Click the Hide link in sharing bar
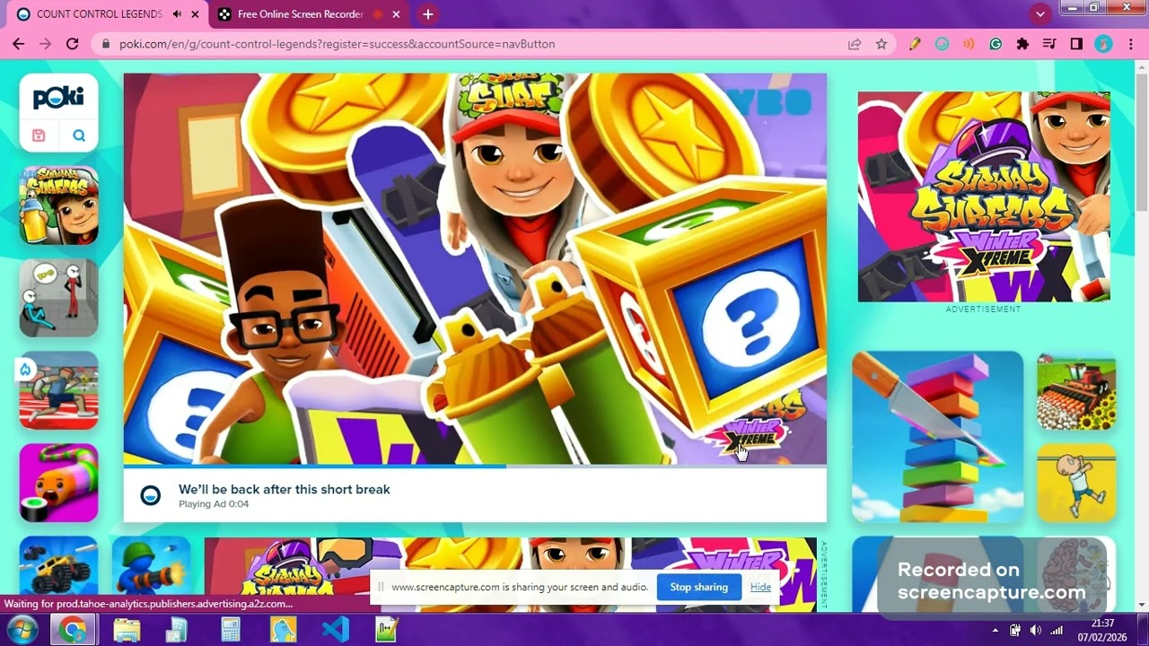Screen dimensions: 1149x646 coord(760,587)
